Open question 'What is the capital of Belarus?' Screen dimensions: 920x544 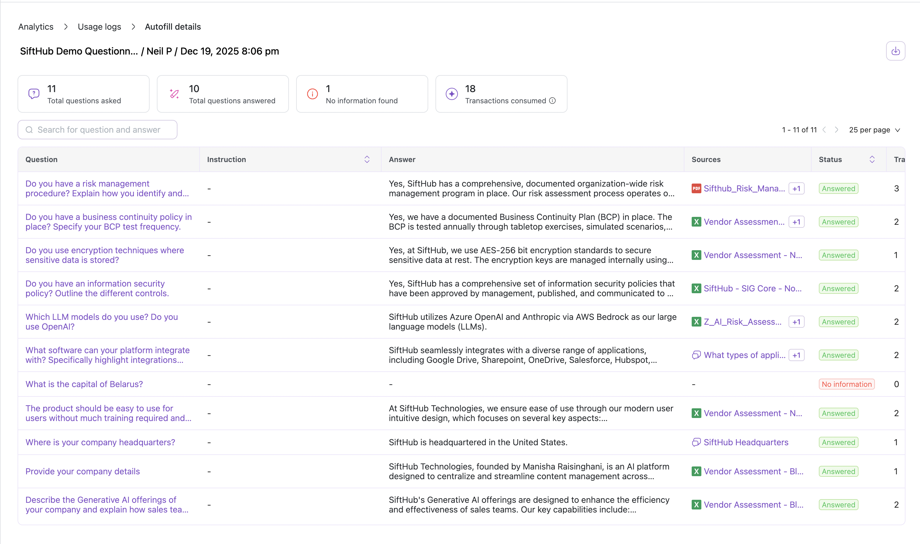pos(84,384)
